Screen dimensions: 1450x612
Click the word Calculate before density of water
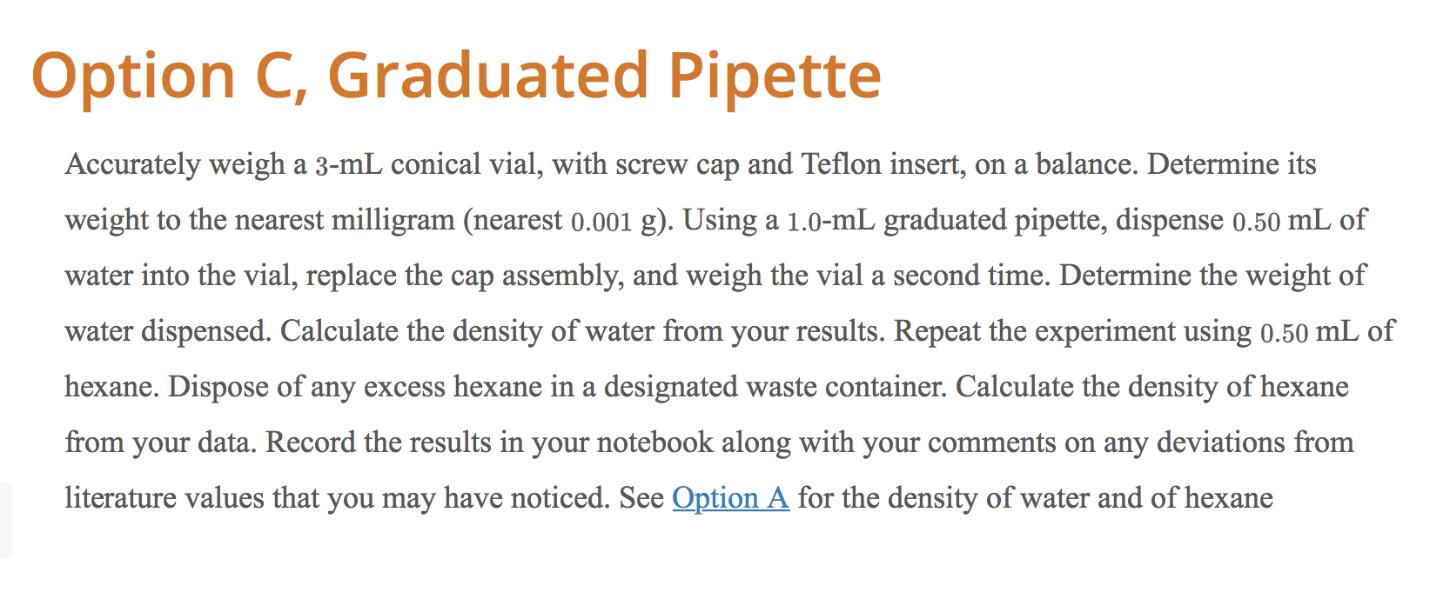click(x=339, y=331)
